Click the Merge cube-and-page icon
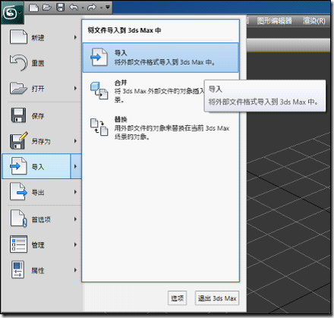 (99, 90)
